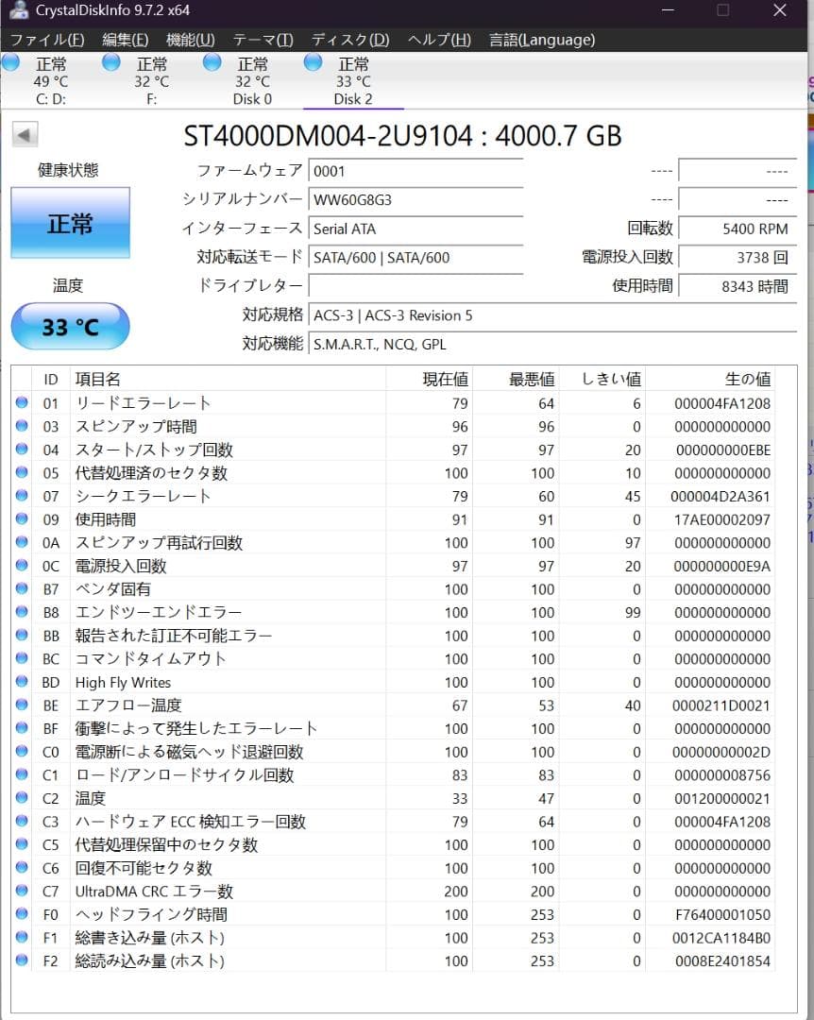Click the 33 °C temperature badge
Screen dimensions: 814x1020
[x=69, y=325]
